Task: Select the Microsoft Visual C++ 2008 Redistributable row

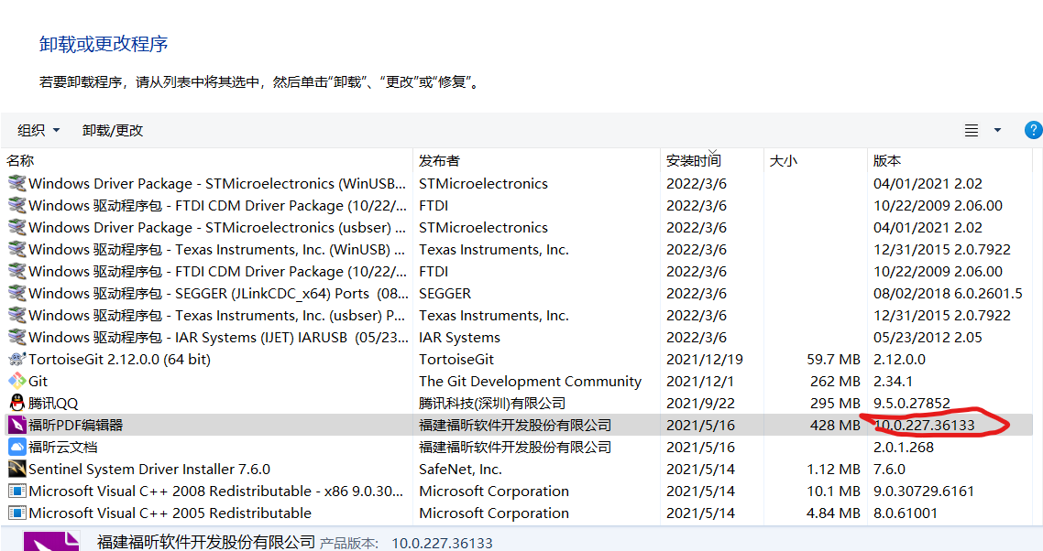Action: point(206,492)
